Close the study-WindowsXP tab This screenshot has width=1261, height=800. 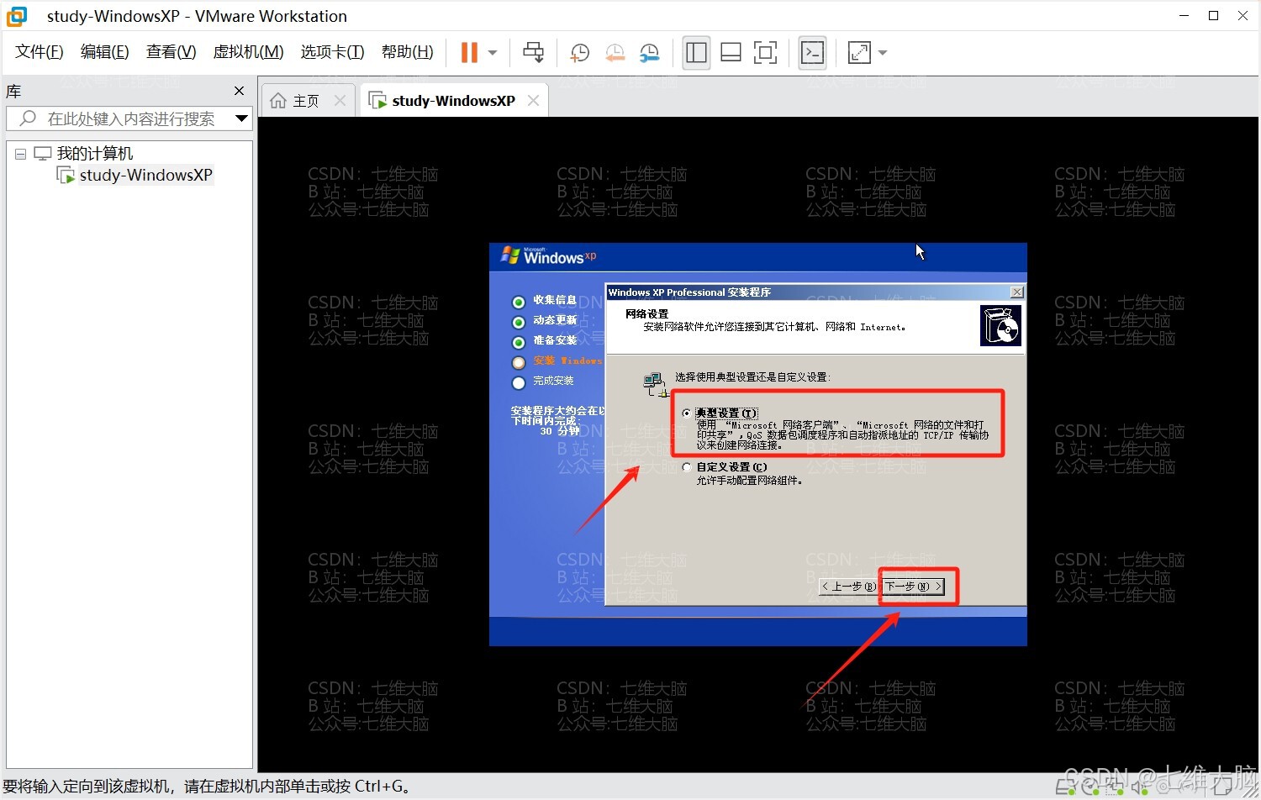[533, 101]
